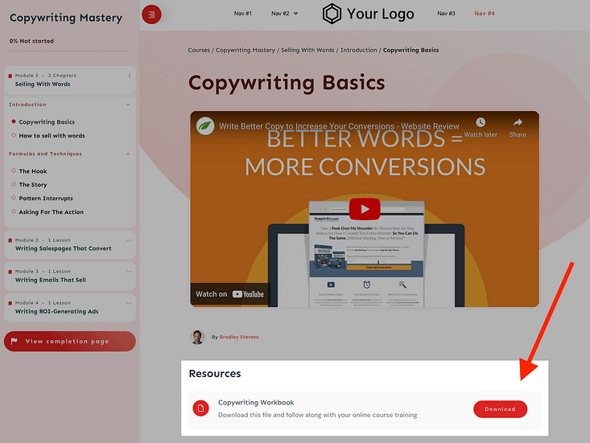Expand Module 2 Writing Salespages That Convert
The height and width of the screenshot is (443, 590).
tap(69, 244)
